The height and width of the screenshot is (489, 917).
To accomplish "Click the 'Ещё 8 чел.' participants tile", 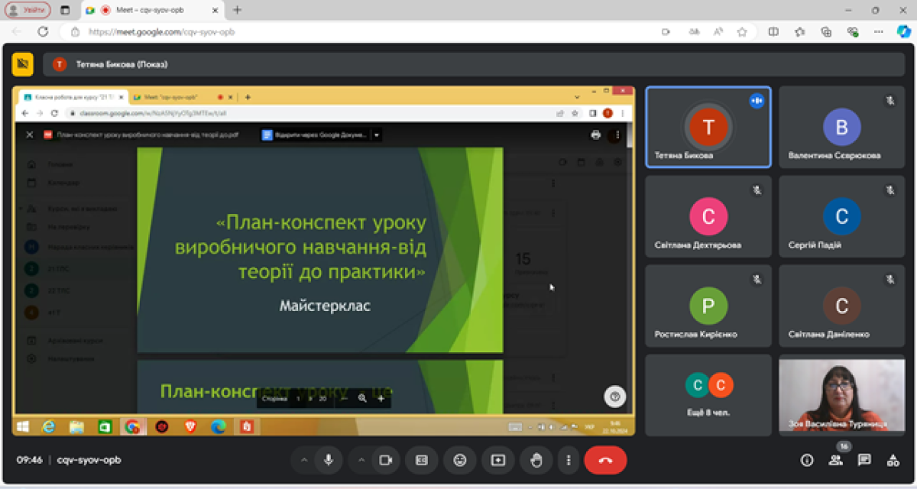I will pos(708,394).
